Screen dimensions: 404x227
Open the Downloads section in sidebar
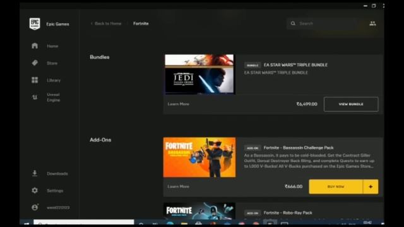pos(57,174)
